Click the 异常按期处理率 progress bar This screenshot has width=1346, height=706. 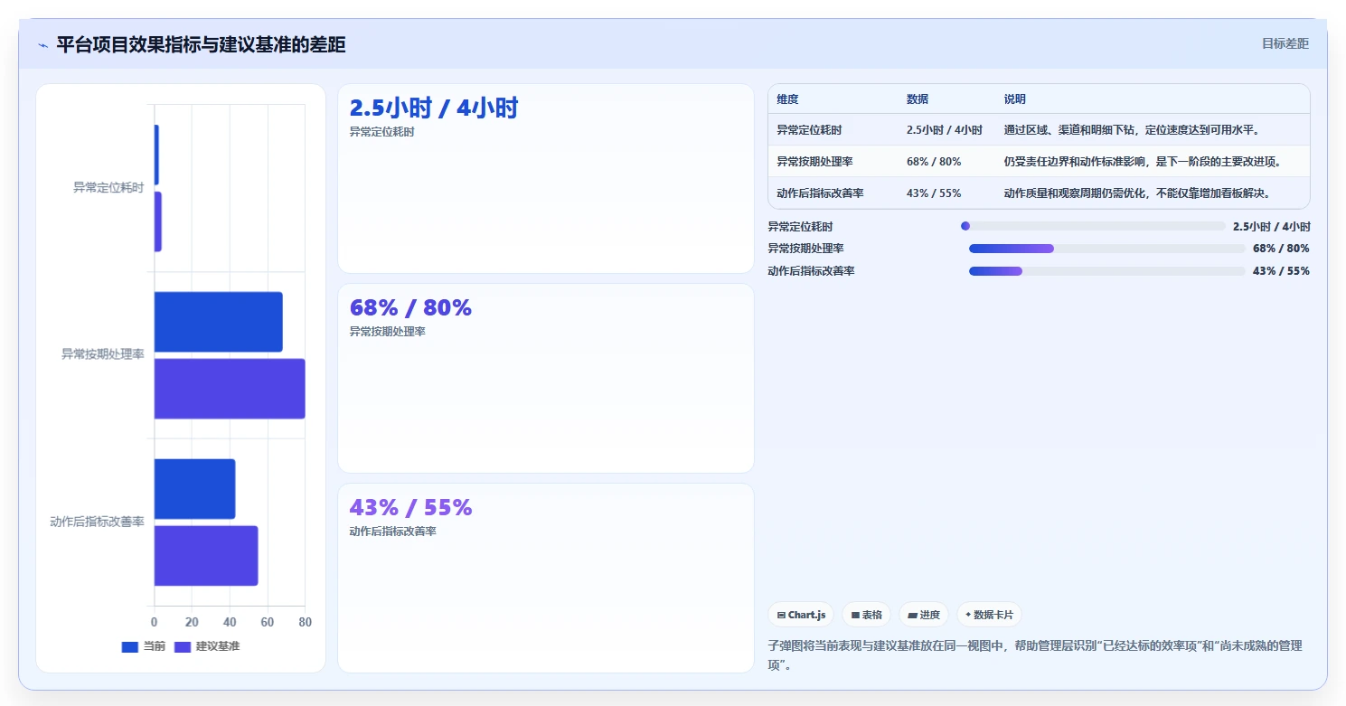point(1107,249)
